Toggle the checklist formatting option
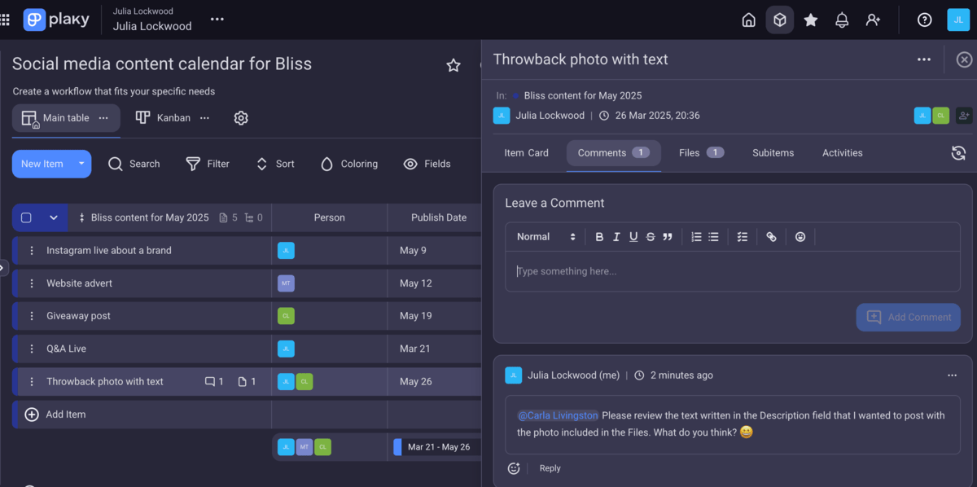The height and width of the screenshot is (487, 977). coord(742,237)
